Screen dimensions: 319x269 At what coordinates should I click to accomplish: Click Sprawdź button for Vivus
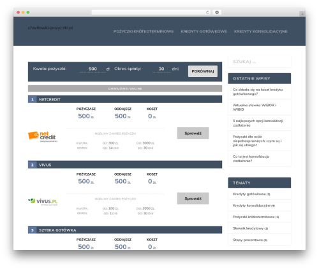pyautogui.click(x=193, y=198)
